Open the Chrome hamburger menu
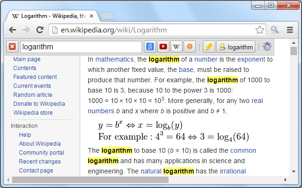The height and width of the screenshot is (188, 302). (x=290, y=30)
